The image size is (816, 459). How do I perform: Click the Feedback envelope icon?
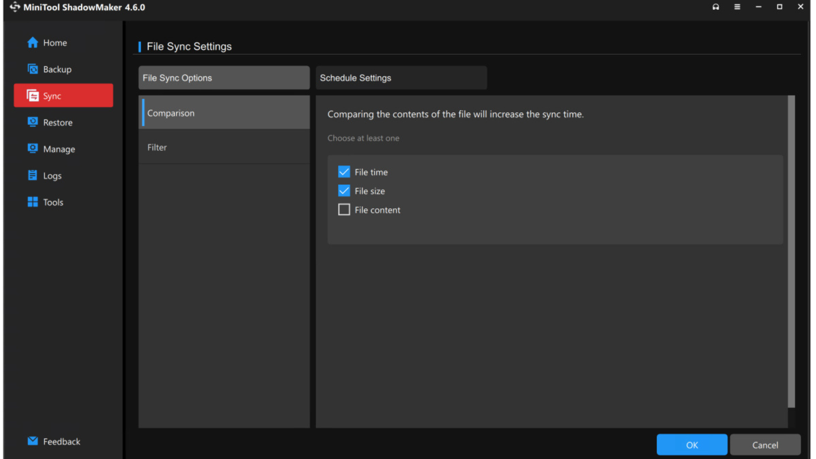tap(33, 441)
